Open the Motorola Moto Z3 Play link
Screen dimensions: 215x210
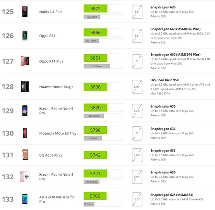click(x=58, y=133)
